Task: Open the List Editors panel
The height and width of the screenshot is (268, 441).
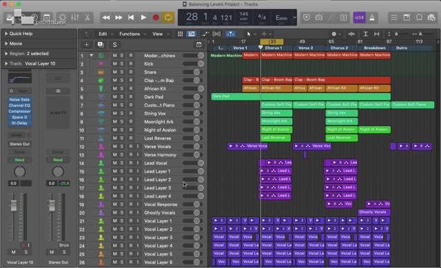Action: pos(394,18)
